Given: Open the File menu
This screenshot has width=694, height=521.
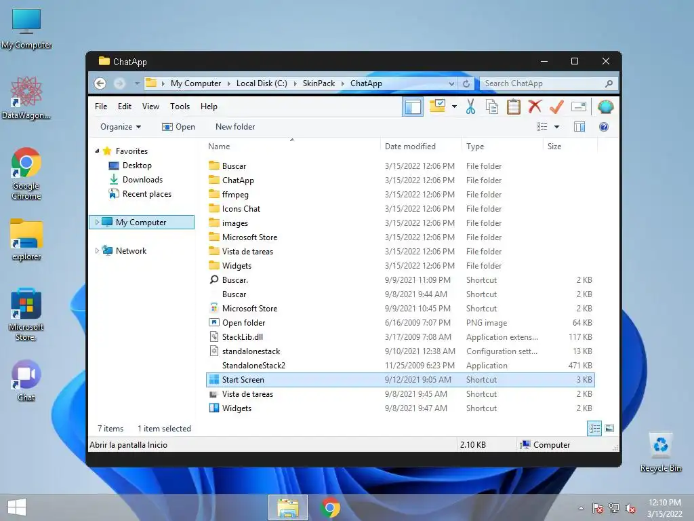Looking at the screenshot, I should pyautogui.click(x=101, y=107).
